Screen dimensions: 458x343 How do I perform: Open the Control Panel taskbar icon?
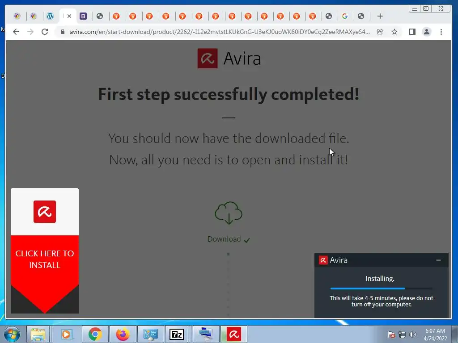click(150, 334)
